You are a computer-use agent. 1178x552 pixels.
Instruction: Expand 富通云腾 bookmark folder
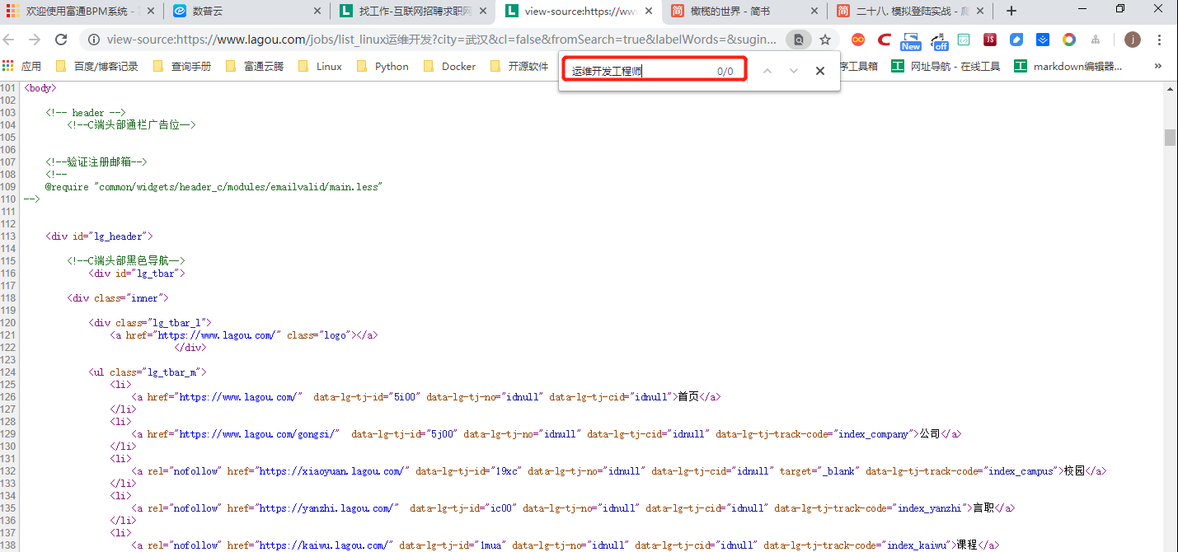pyautogui.click(x=255, y=66)
